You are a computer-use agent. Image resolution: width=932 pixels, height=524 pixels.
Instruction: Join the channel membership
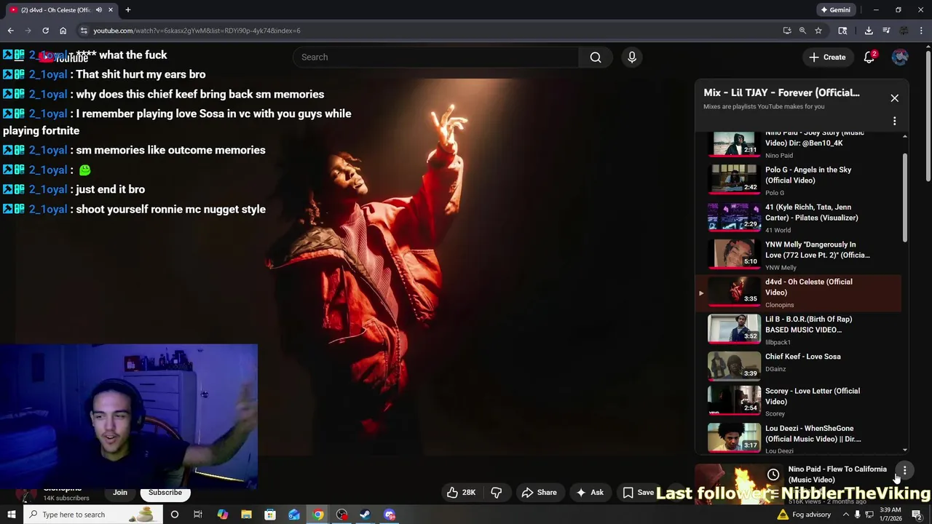tap(120, 493)
